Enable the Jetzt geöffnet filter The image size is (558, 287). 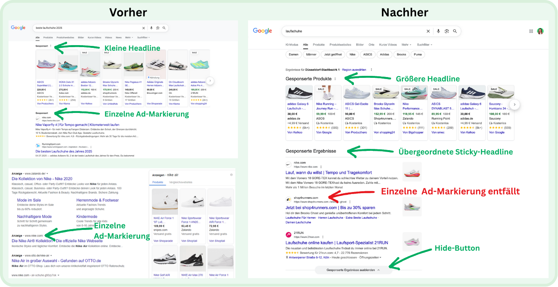tap(333, 54)
